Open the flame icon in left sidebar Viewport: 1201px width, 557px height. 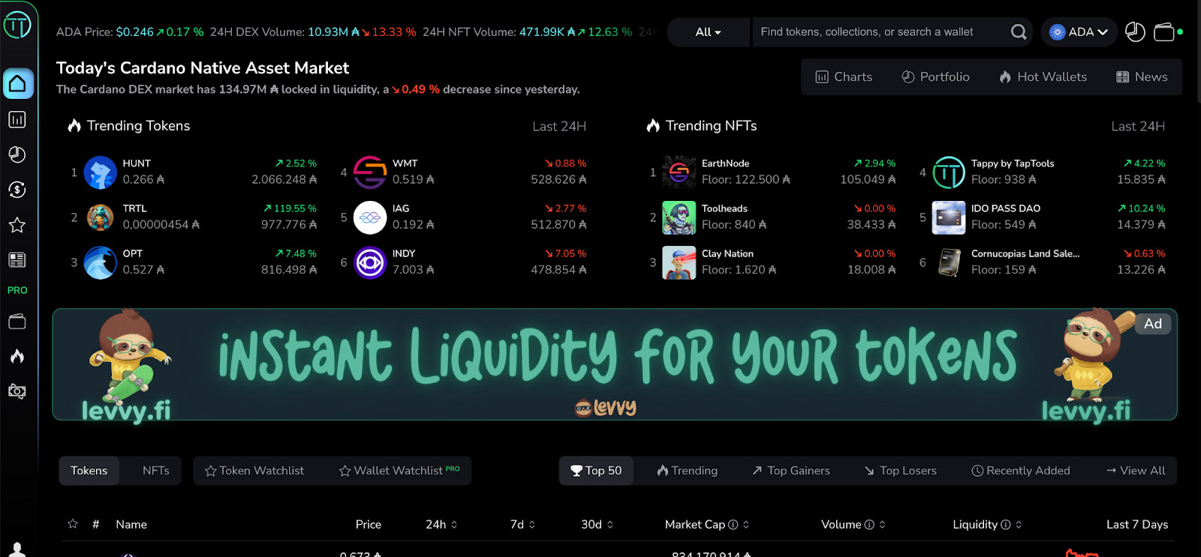[17, 356]
